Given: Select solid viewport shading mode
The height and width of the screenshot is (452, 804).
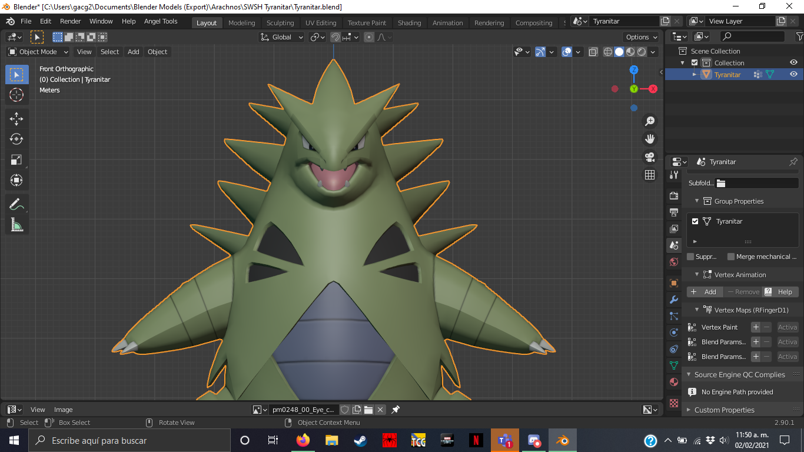Looking at the screenshot, I should point(619,52).
